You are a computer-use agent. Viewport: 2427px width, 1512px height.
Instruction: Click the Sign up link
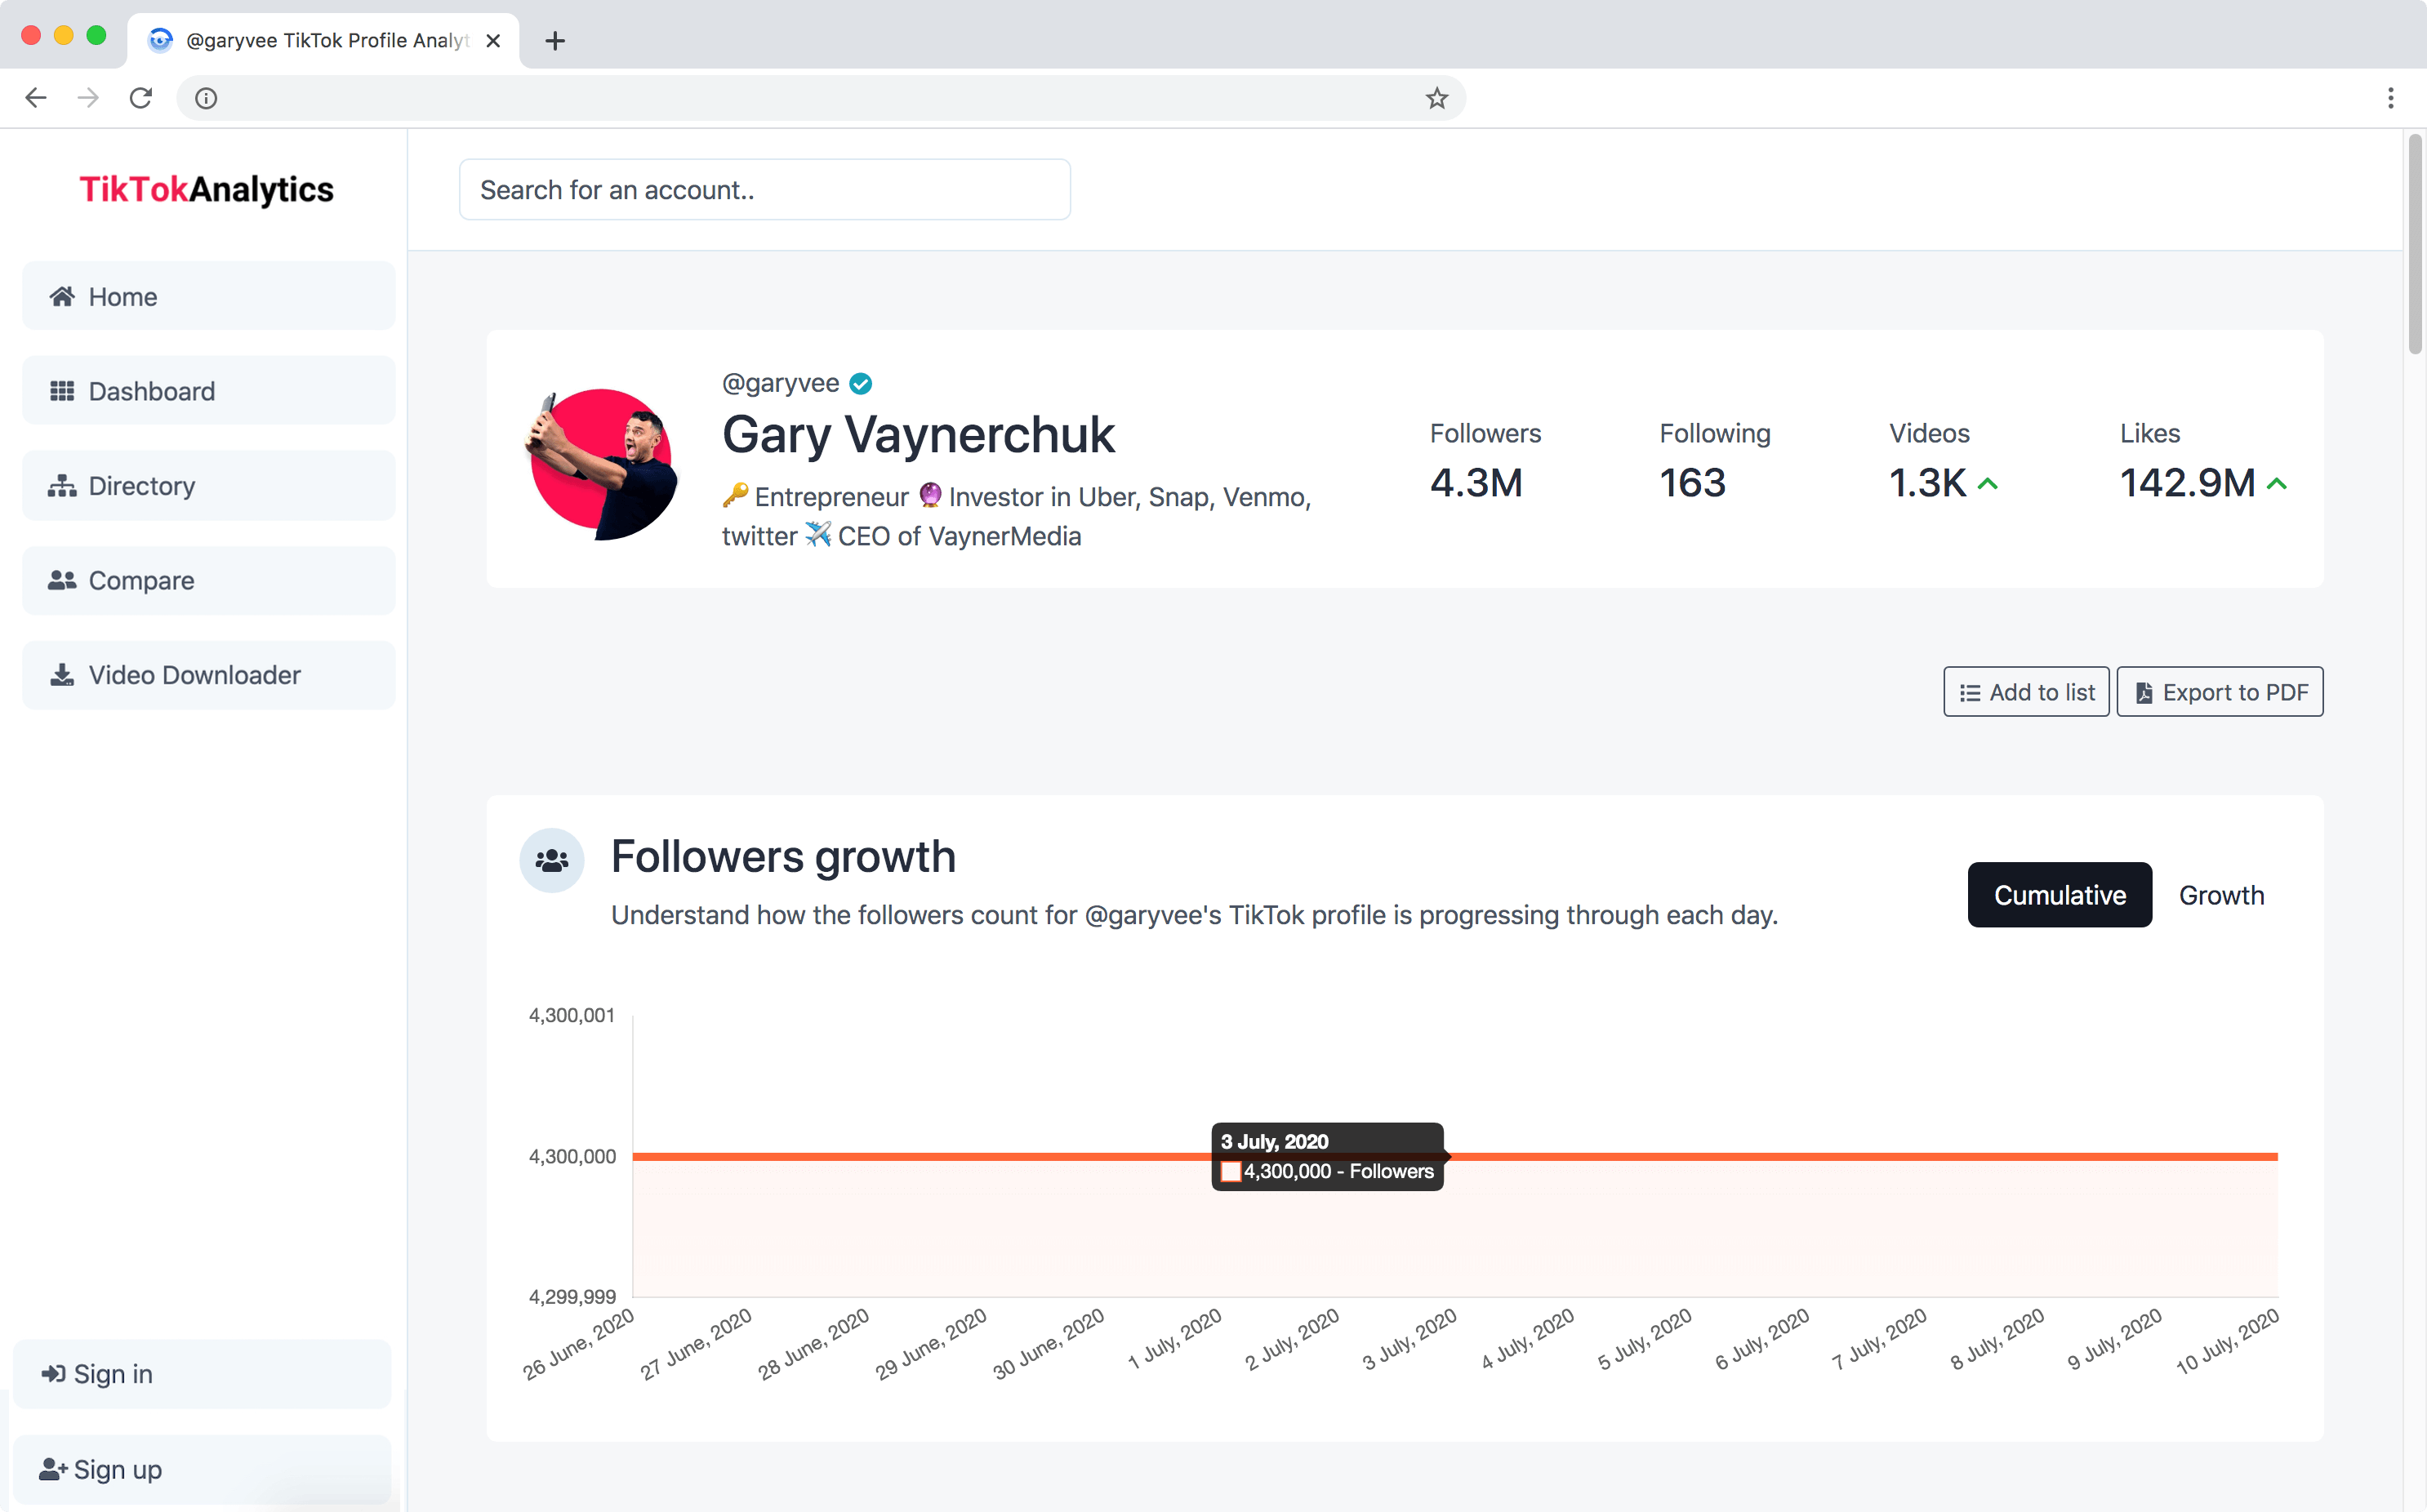coord(201,1469)
